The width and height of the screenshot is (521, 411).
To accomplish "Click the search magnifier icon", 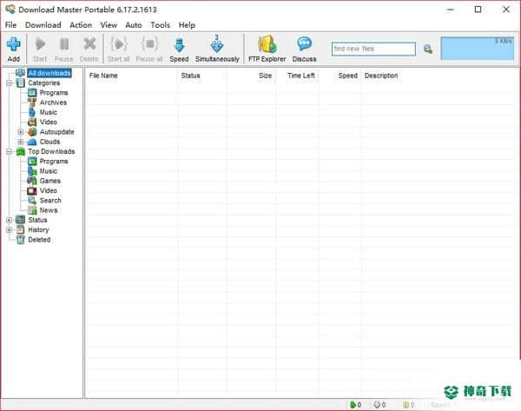I will (x=428, y=50).
